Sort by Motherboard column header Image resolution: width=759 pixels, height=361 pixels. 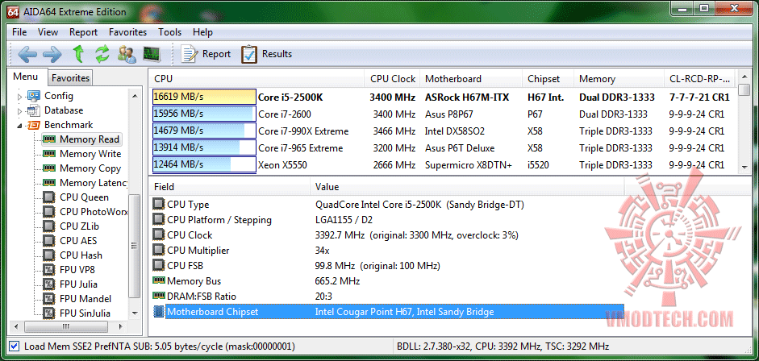pyautogui.click(x=470, y=79)
